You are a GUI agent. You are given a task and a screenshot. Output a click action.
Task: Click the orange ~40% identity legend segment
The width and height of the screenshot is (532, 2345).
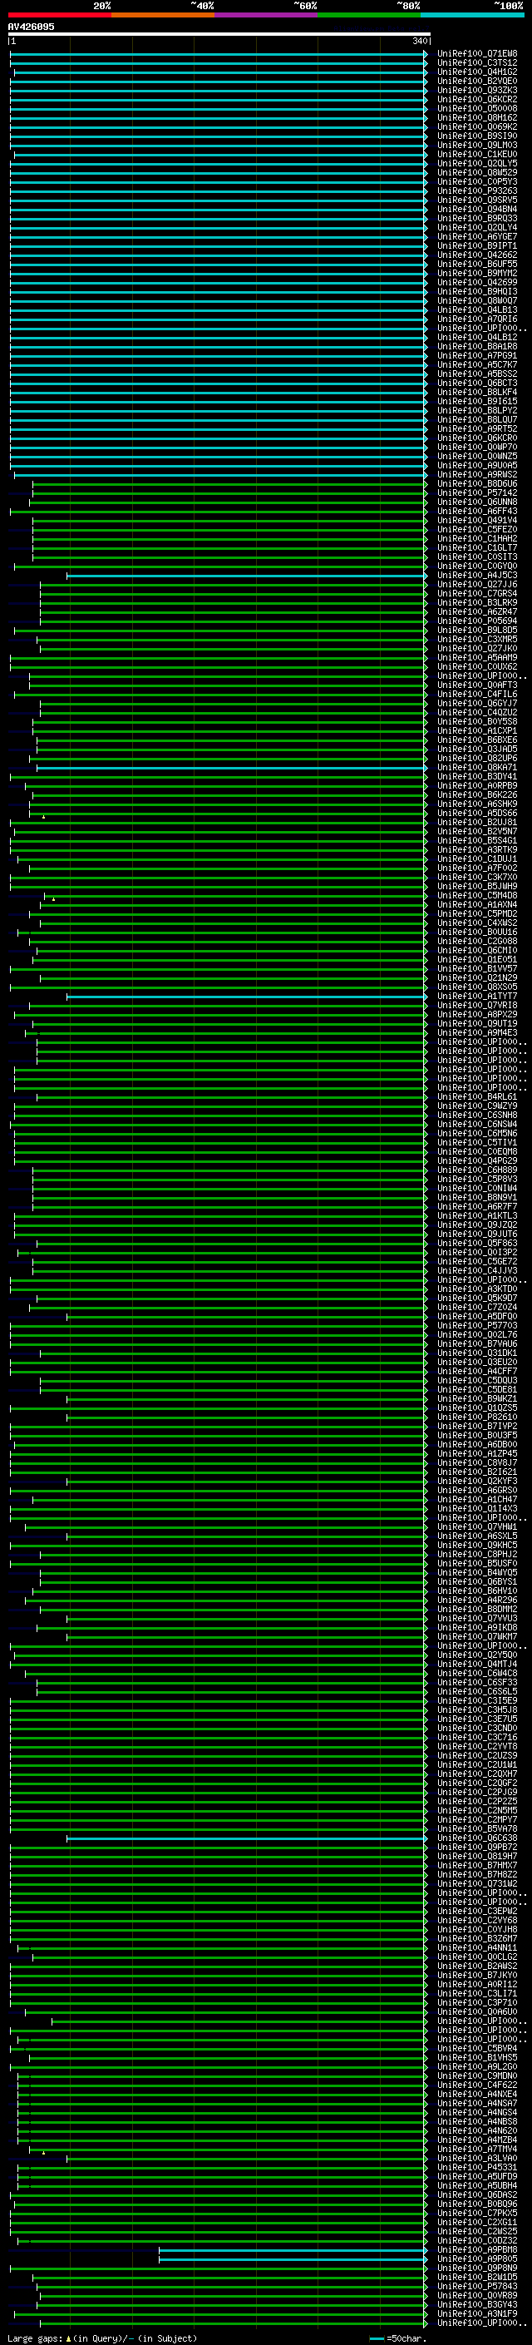163,15
